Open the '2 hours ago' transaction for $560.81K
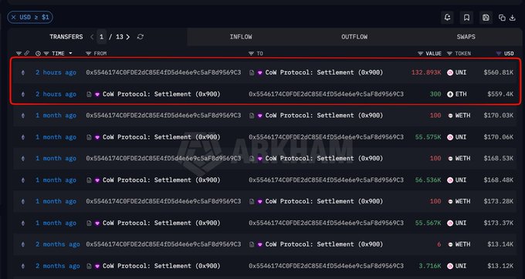The image size is (525, 279). point(56,72)
